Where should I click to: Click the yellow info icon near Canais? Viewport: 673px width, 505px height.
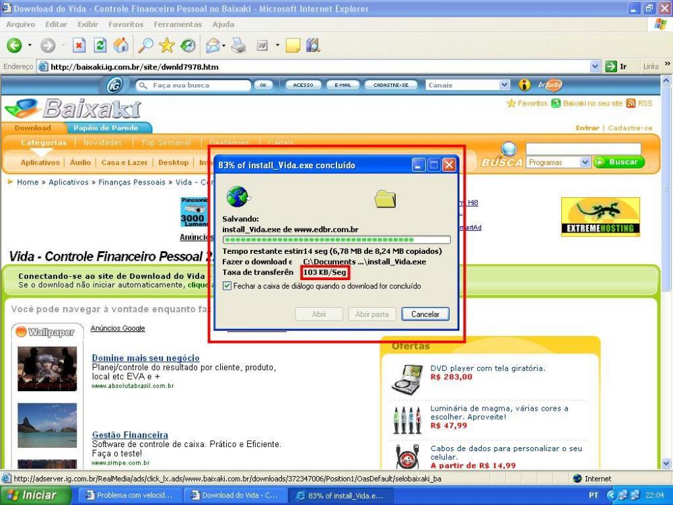click(524, 85)
